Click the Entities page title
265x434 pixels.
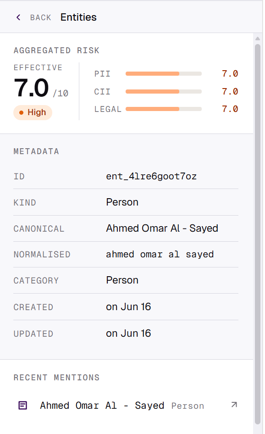pyautogui.click(x=78, y=17)
